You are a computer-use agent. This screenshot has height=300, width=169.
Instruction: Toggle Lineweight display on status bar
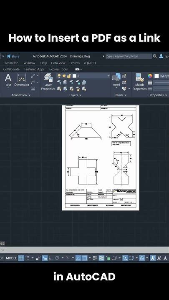pos(95,258)
